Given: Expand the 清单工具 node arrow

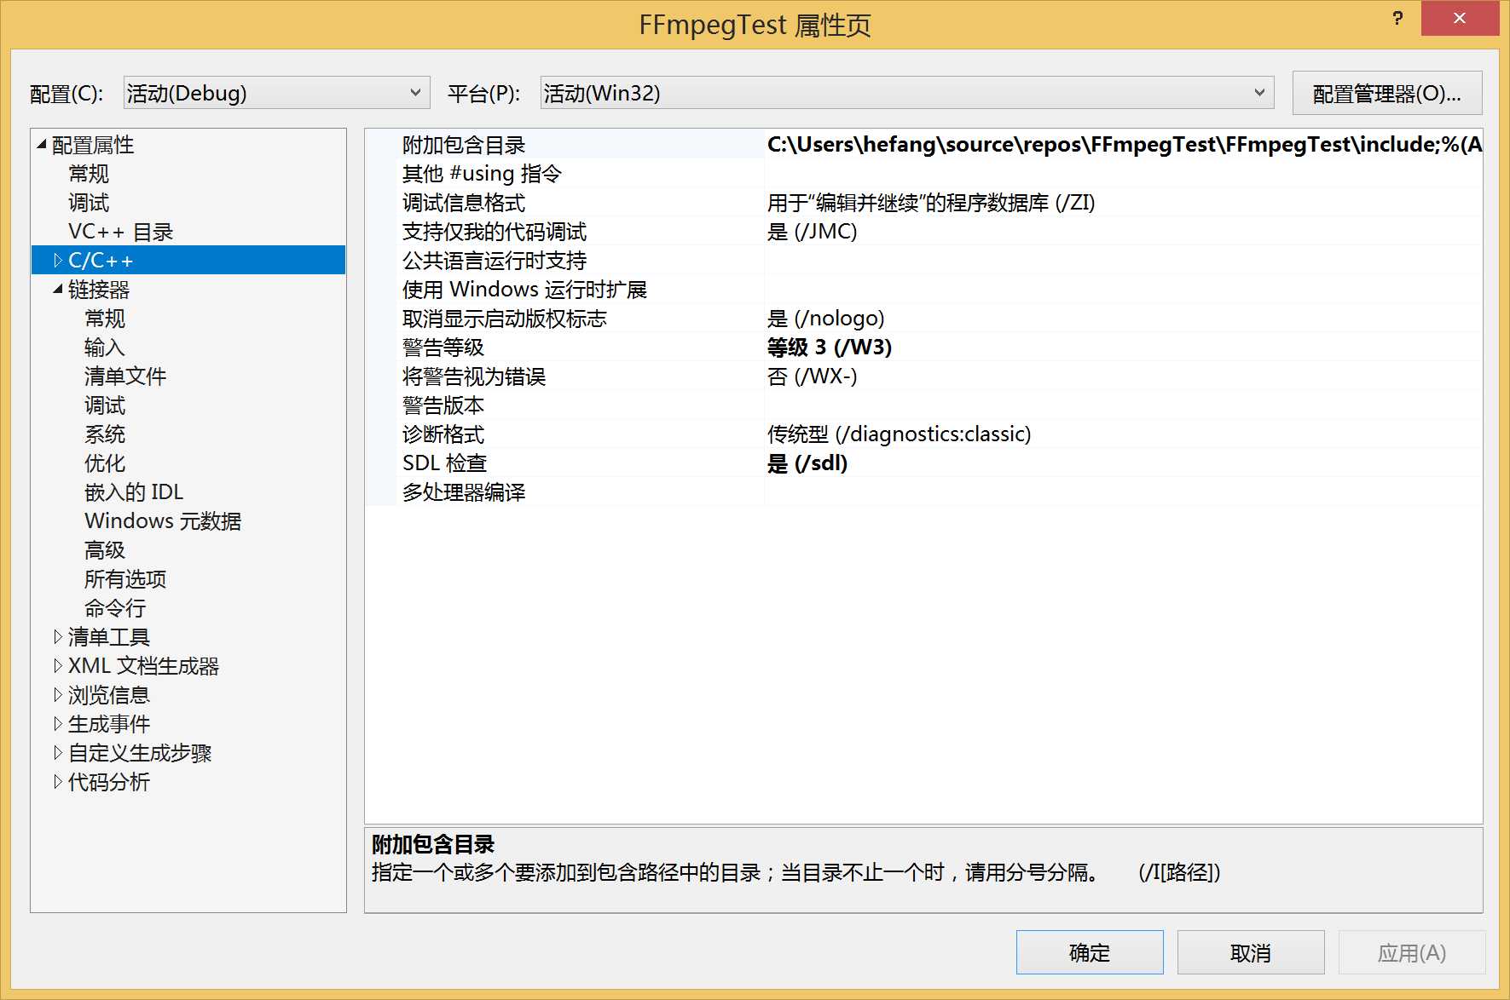Looking at the screenshot, I should click(x=58, y=637).
